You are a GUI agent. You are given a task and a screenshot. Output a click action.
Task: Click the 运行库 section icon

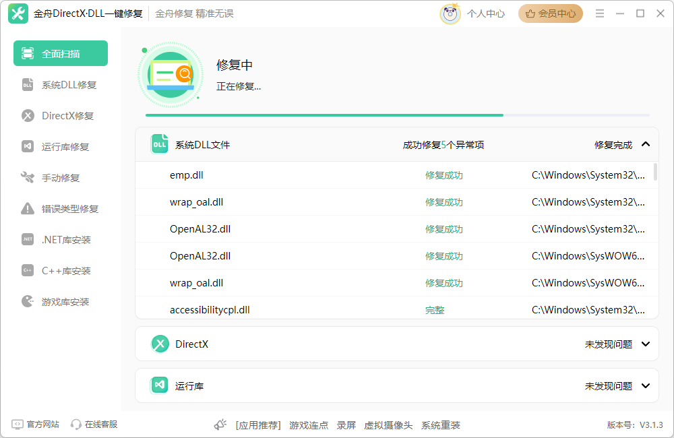point(159,385)
